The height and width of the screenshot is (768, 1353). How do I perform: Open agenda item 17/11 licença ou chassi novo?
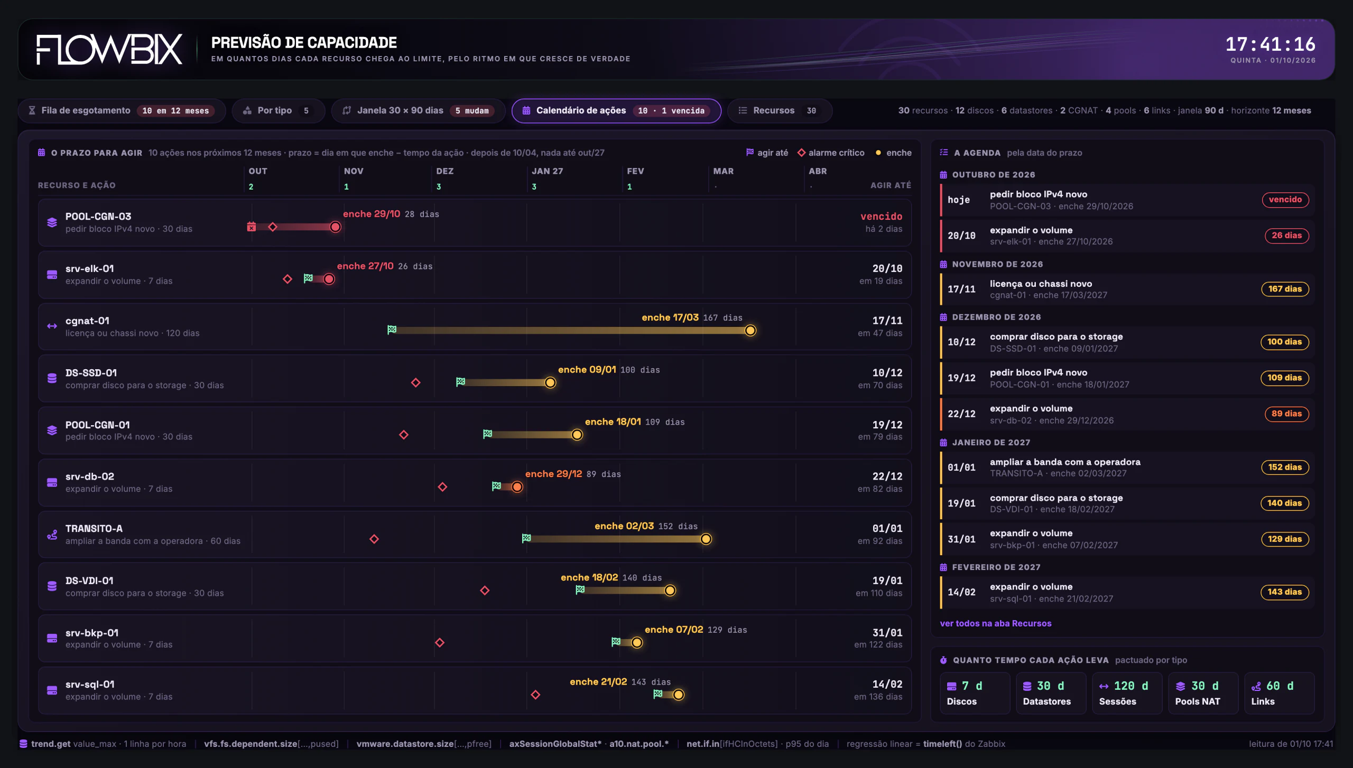point(1127,289)
